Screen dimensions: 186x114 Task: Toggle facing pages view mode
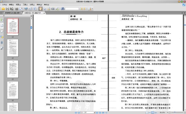point(153,112)
